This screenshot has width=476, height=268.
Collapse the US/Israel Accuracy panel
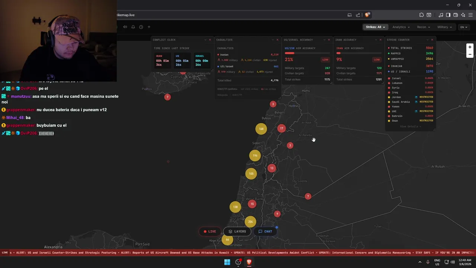324,40
